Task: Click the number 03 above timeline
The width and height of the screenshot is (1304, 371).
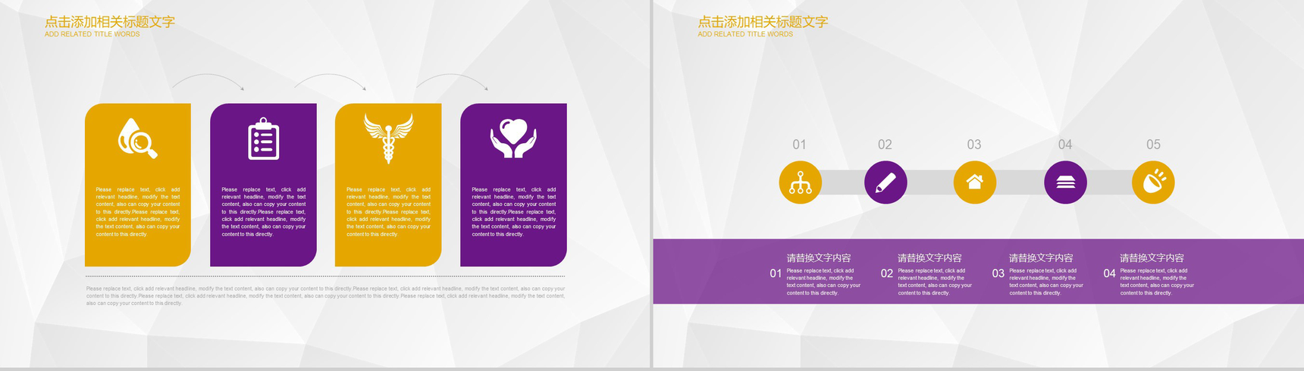Action: (974, 145)
